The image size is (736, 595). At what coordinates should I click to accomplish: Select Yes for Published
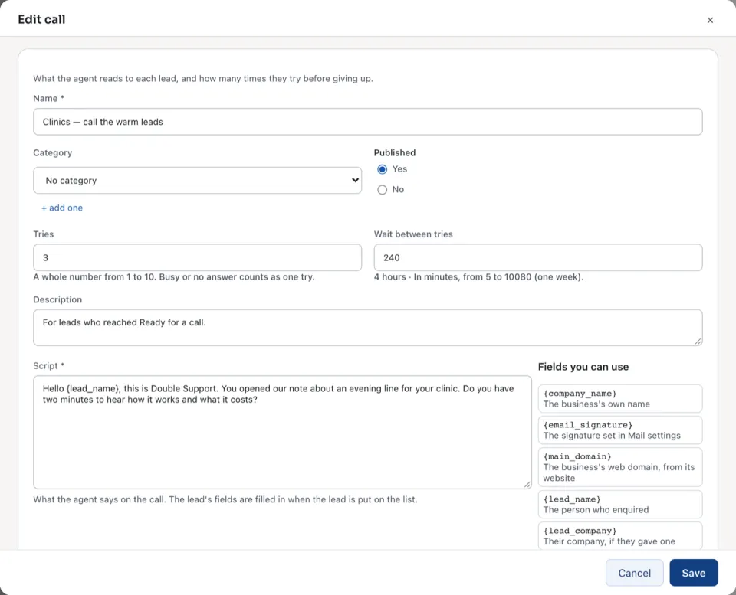pyautogui.click(x=382, y=169)
